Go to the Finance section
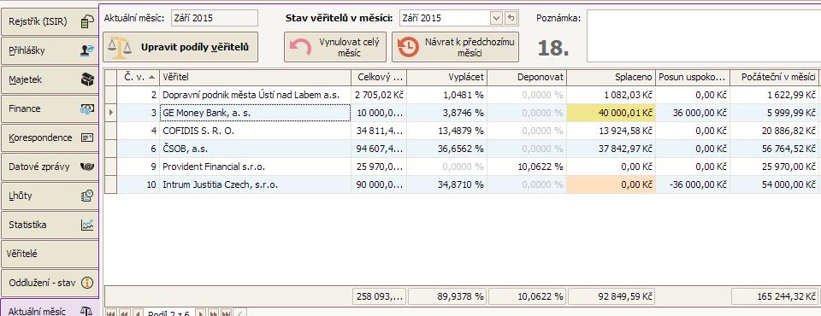Screen dimensions: 821x316 [50, 108]
